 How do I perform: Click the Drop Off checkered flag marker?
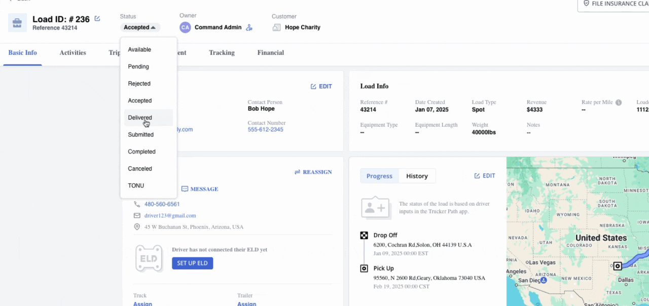click(364, 236)
